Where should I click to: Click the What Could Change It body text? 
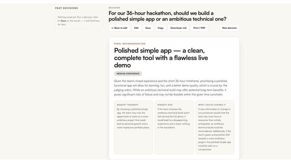pyautogui.click(x=214, y=129)
